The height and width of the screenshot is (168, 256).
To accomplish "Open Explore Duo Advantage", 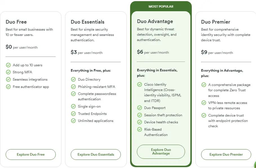I will tap(161, 151).
